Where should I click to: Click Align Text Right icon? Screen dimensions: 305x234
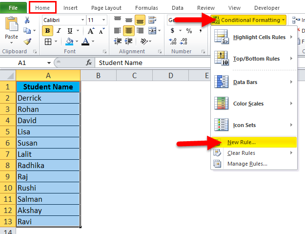coord(140,31)
